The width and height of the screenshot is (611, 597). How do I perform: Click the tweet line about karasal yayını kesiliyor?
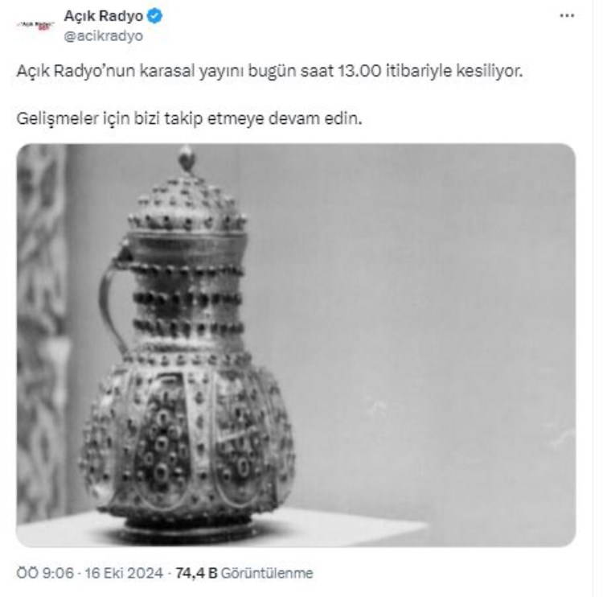click(269, 72)
